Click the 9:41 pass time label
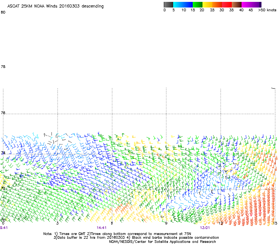The image size is (278, 244). 4,228
